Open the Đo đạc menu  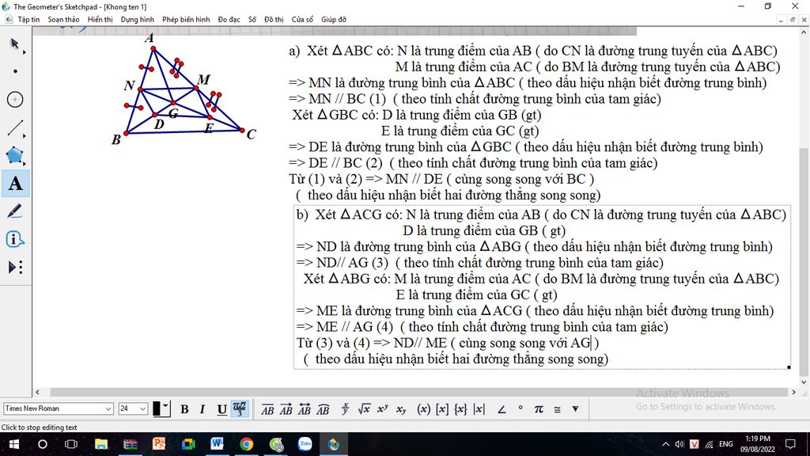pos(229,20)
